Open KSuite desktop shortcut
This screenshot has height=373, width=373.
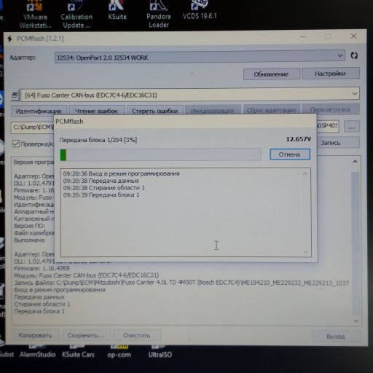117,11
